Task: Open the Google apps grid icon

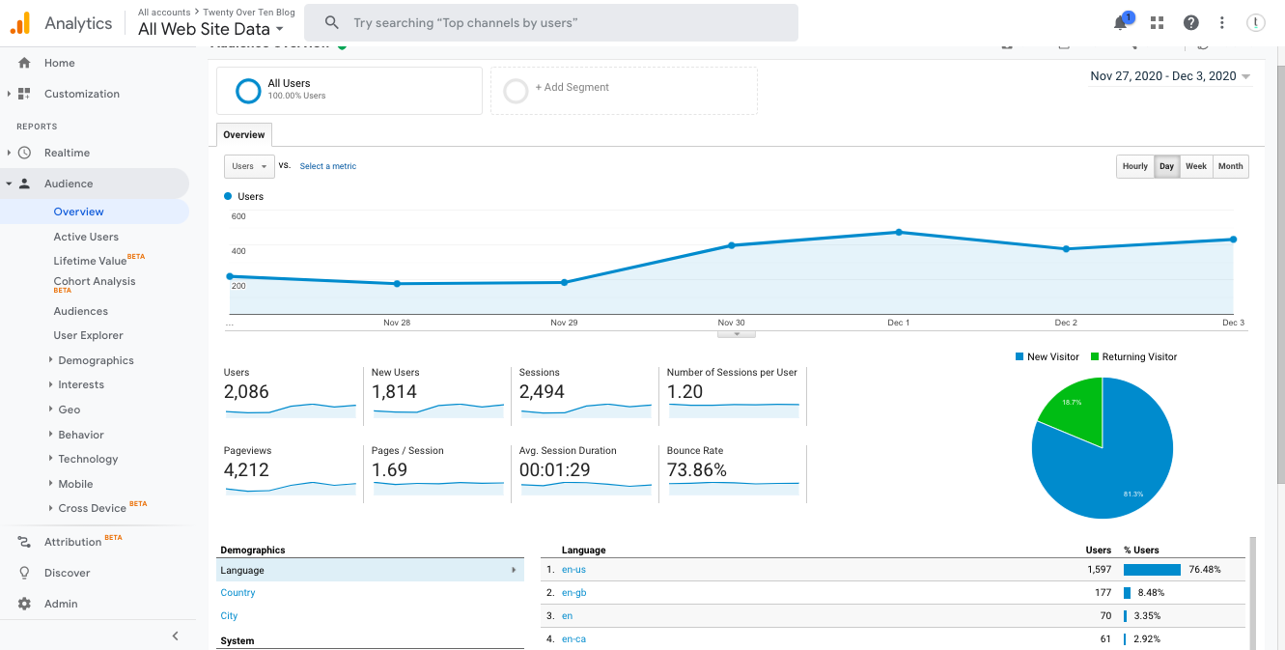Action: coord(1157,22)
